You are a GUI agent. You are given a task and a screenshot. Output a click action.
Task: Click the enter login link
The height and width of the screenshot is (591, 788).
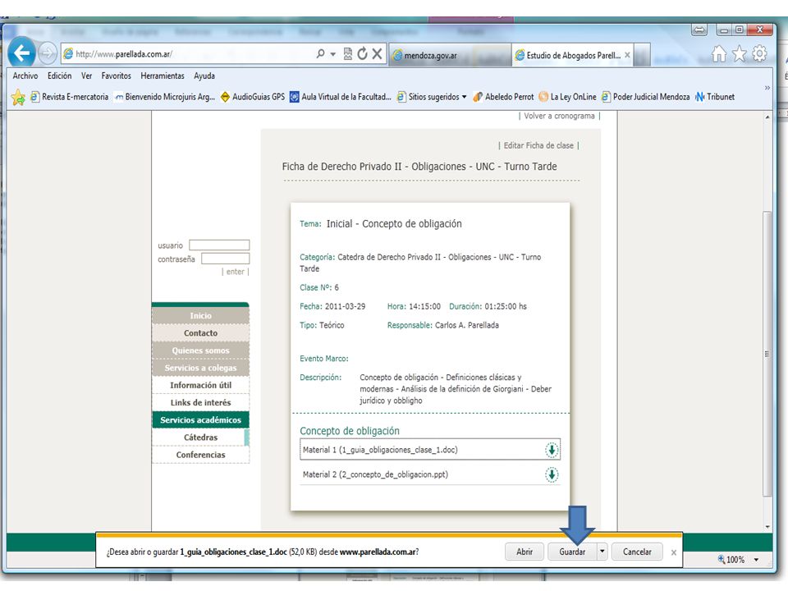coord(235,272)
